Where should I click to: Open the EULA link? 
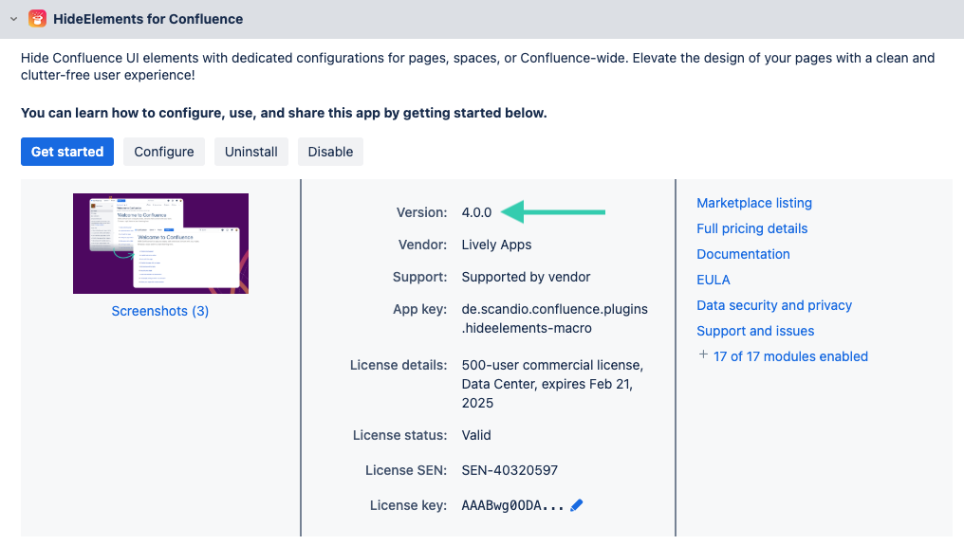coord(713,280)
